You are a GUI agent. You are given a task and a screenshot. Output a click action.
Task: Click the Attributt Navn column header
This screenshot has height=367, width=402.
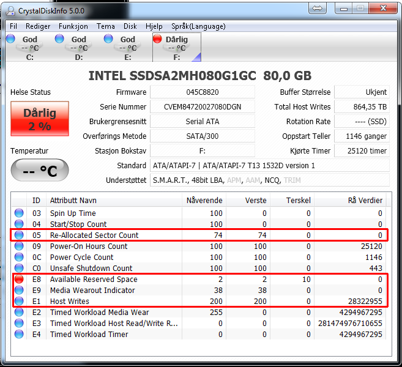(114, 200)
